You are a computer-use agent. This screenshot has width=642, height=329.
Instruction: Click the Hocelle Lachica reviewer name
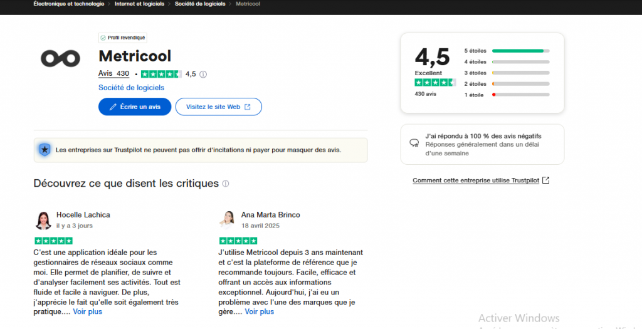83,215
